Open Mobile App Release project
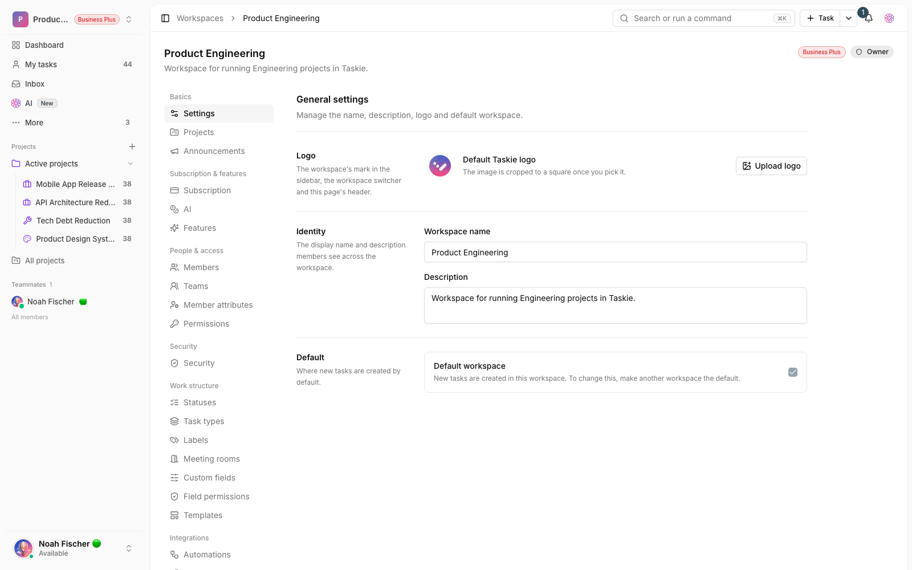912x570 pixels. (x=78, y=184)
